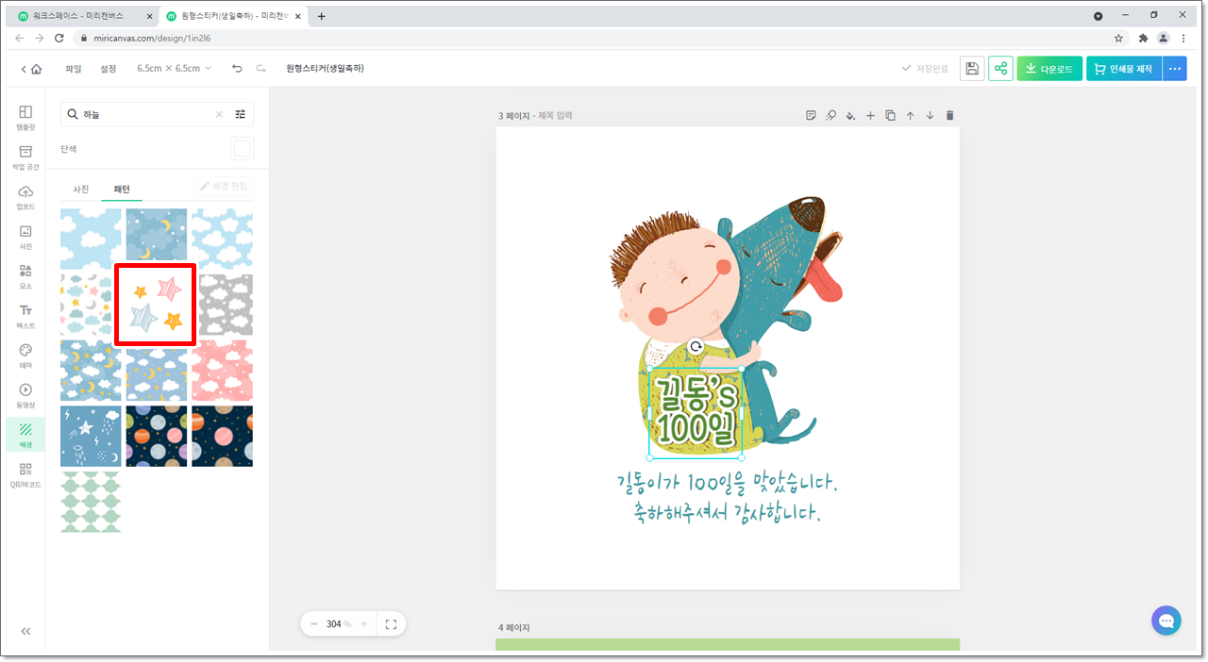Open a new browser tab
Viewport: 1208px width, 662px height.
pyautogui.click(x=321, y=16)
